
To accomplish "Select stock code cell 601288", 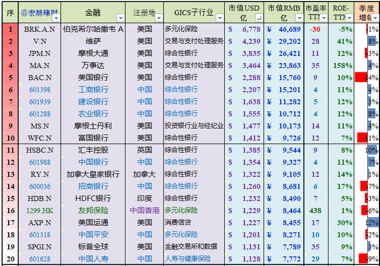I will [40, 114].
